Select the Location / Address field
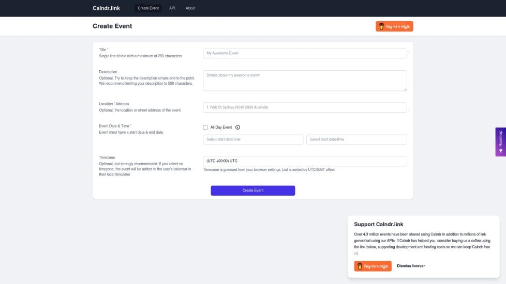 [305, 107]
